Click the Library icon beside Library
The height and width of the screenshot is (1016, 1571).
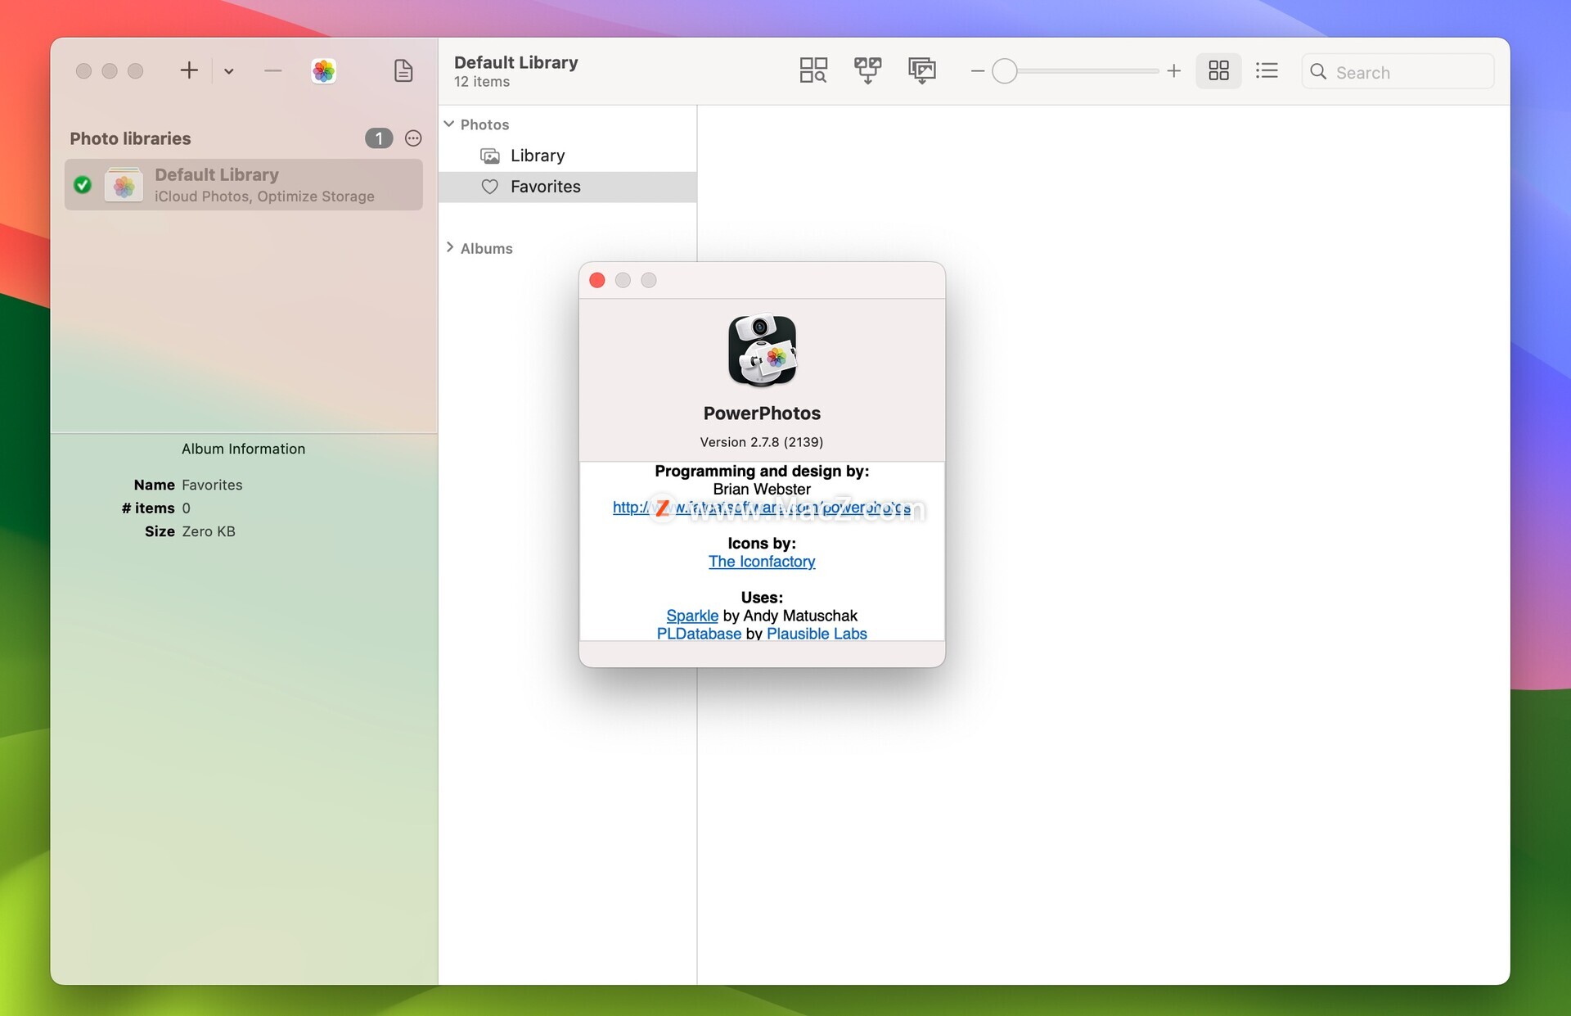490,156
